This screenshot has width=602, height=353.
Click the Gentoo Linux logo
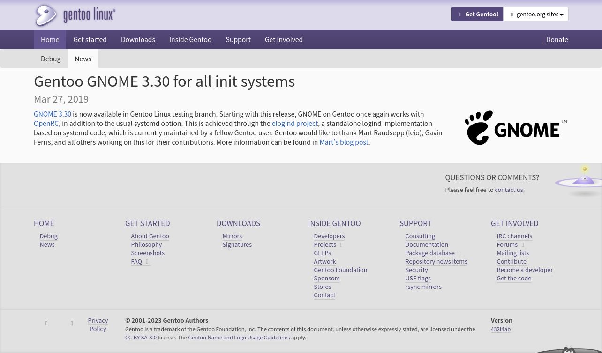[75, 15]
